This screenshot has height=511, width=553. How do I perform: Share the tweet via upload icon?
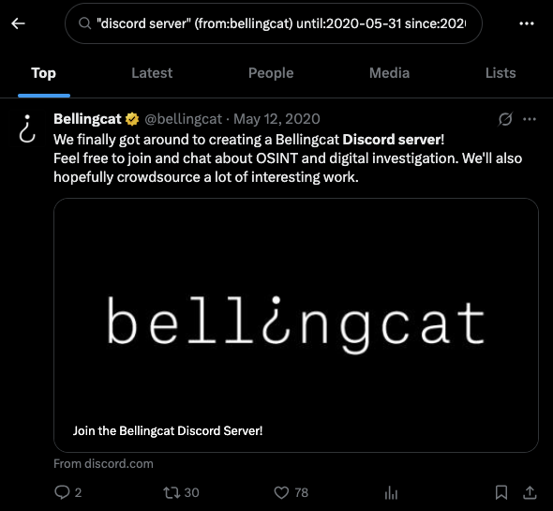(530, 492)
